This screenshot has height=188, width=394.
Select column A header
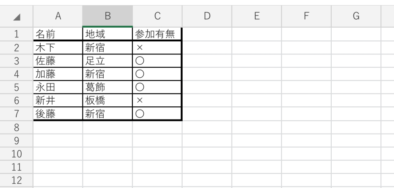(58, 16)
